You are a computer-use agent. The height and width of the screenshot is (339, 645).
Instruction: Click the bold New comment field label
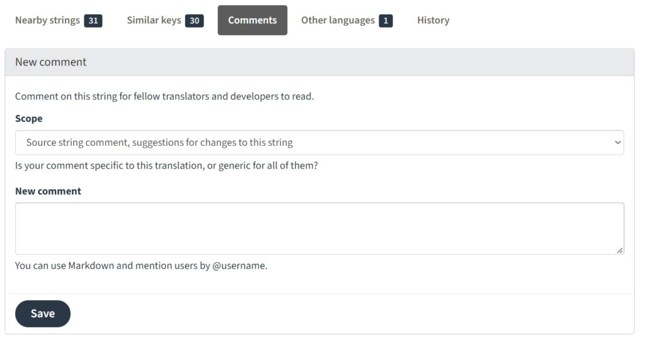48,191
